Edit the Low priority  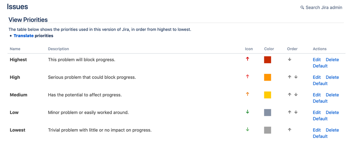point(317,112)
